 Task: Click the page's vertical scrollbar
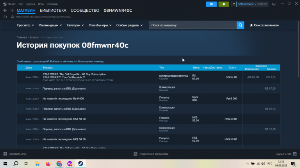point(298,49)
